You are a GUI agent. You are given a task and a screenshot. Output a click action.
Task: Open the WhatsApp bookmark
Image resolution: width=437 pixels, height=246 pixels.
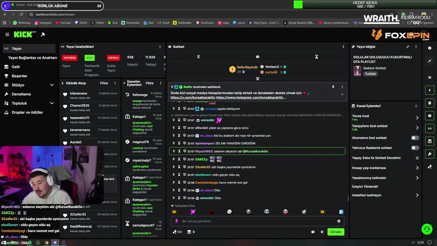(22, 23)
